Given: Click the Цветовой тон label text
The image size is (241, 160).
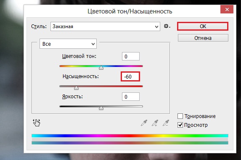Looking at the screenshot, I should [x=79, y=56].
